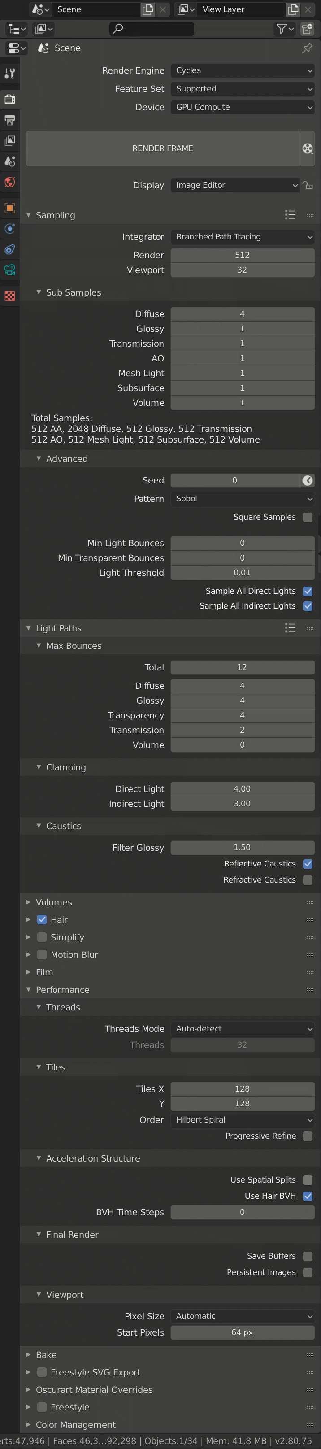
Task: Open the Device dropdown
Action: point(242,108)
